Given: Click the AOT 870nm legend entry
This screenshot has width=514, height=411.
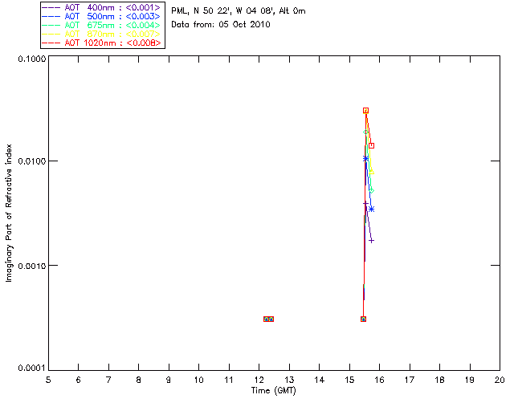Looking at the screenshot, I should pyautogui.click(x=101, y=34).
